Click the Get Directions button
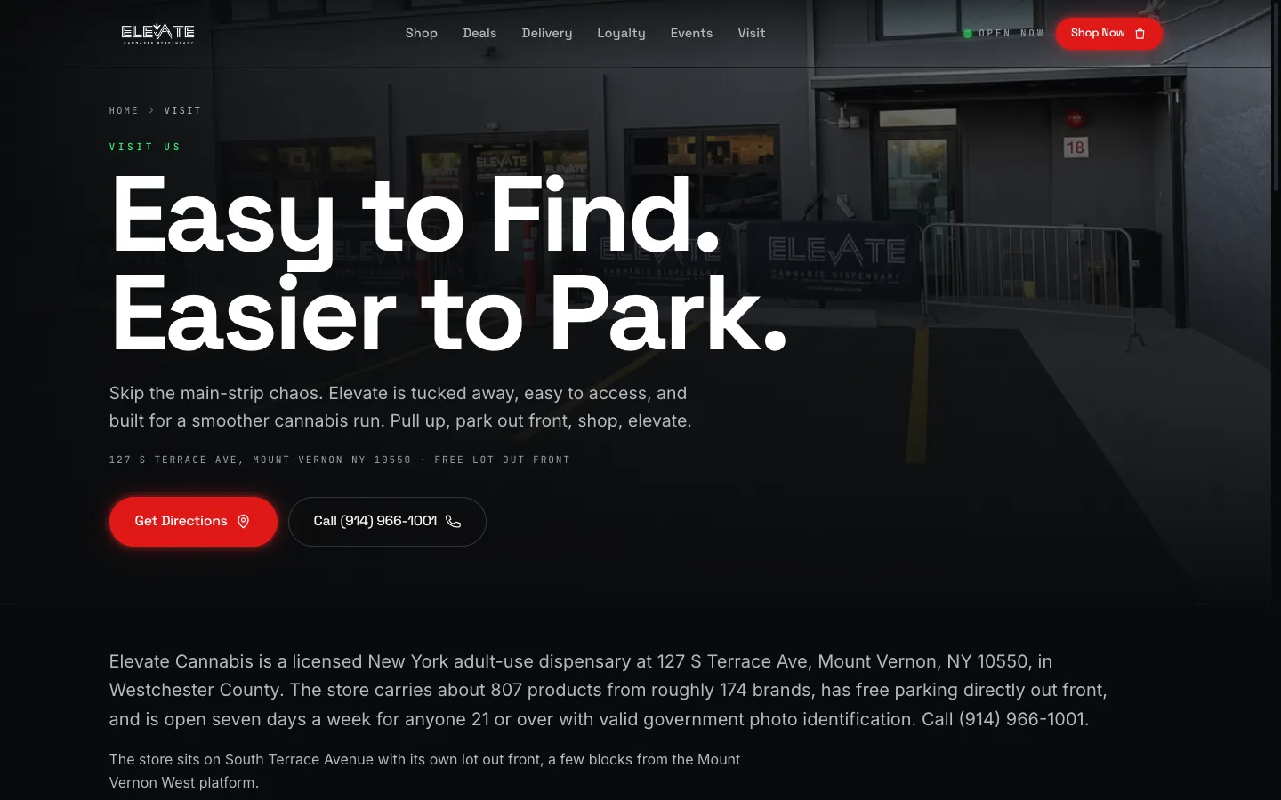The width and height of the screenshot is (1281, 800). click(193, 522)
